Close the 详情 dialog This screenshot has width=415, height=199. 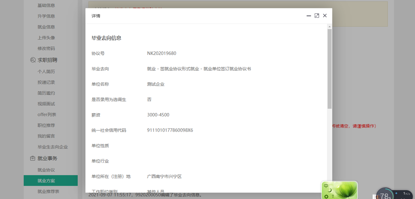pyautogui.click(x=325, y=16)
